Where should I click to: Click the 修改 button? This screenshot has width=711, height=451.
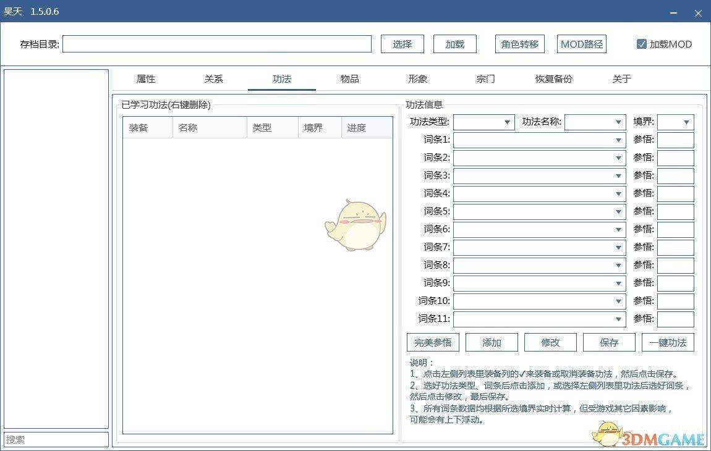[x=550, y=342]
